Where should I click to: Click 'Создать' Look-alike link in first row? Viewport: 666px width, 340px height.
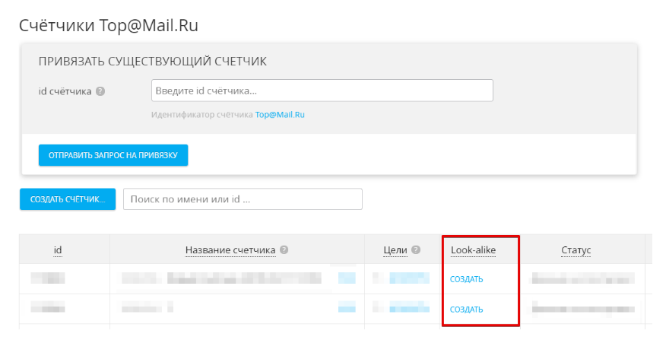point(466,279)
